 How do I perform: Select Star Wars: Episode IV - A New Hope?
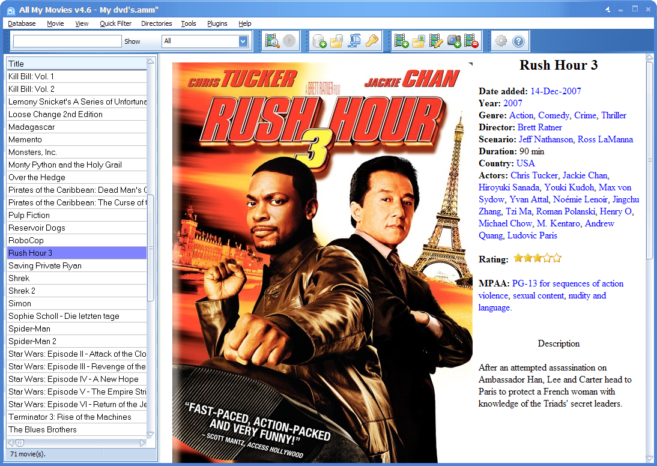(77, 379)
